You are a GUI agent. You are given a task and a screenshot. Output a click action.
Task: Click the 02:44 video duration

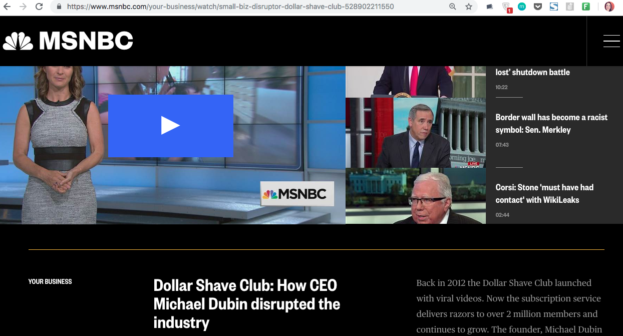click(x=502, y=215)
